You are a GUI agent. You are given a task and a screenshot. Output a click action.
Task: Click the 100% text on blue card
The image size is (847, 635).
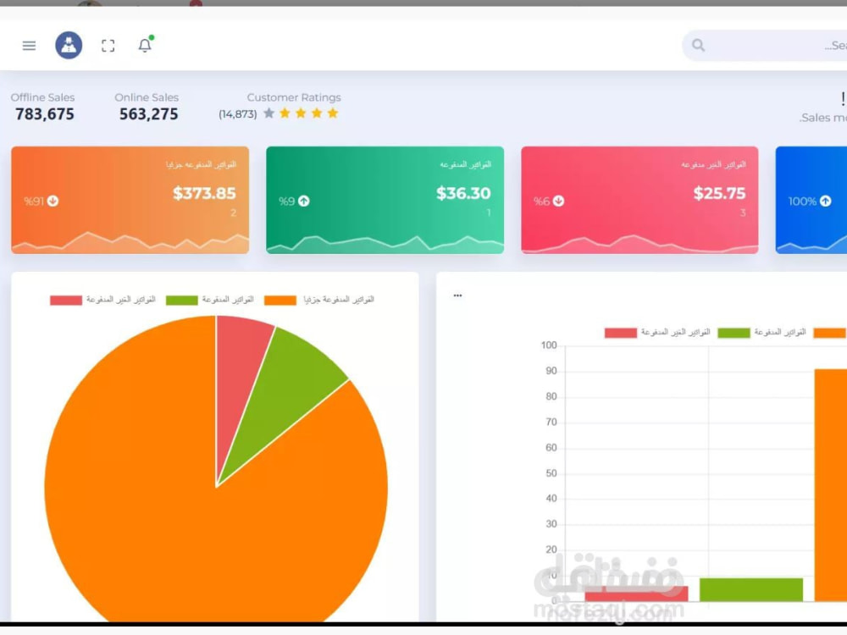pos(802,202)
